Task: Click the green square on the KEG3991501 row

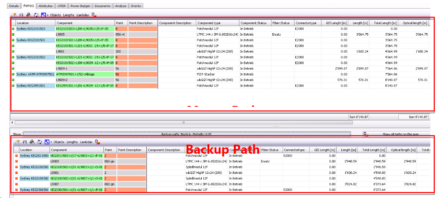Action: pyautogui.click(x=13, y=86)
